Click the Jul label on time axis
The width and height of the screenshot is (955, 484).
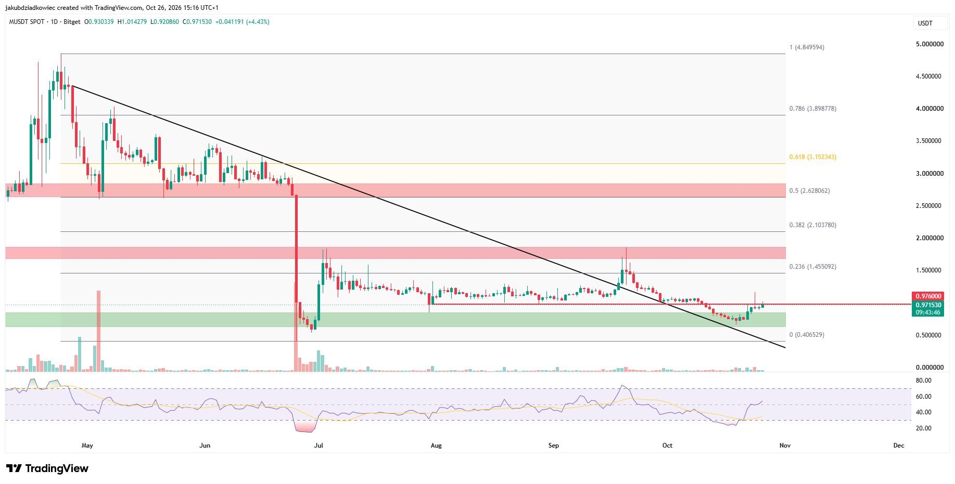[319, 446]
